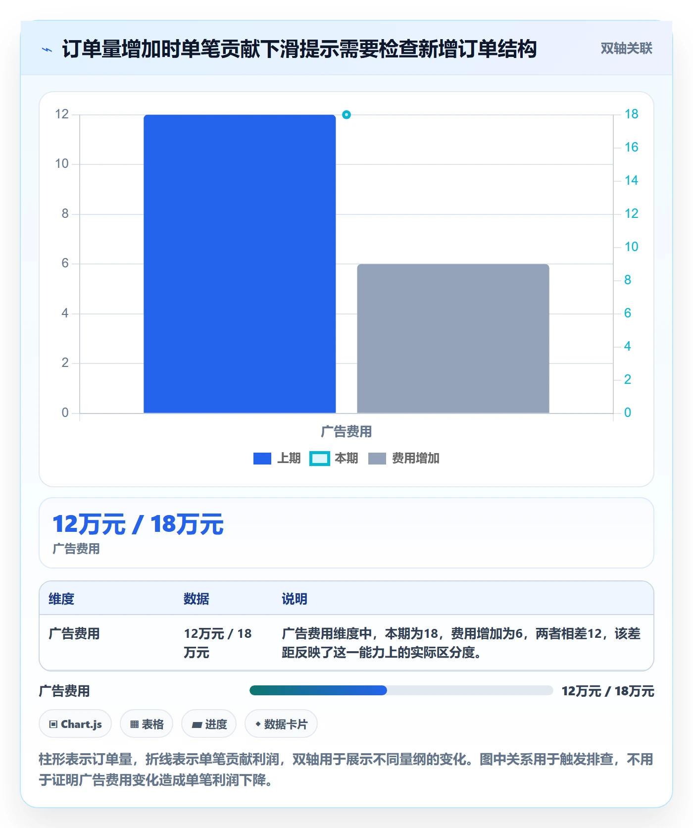
Task: Click the progress value 12万元 / 18万元
Action: pyautogui.click(x=608, y=691)
